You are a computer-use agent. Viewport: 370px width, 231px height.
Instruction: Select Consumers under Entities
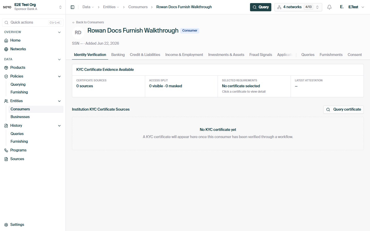click(36, 109)
